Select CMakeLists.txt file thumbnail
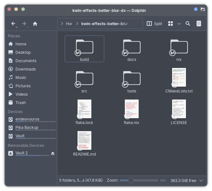Screen dimensions: 212x191 [179, 77]
